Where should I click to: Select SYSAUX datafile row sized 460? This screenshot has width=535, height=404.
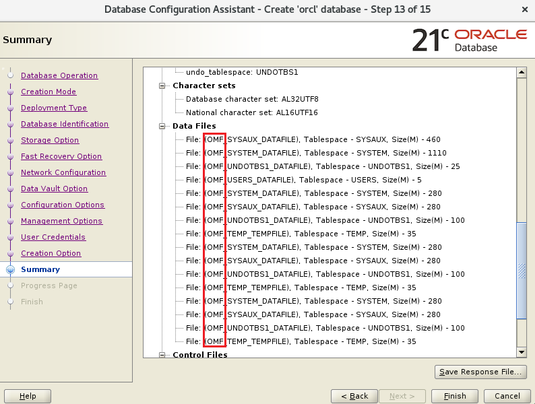point(313,139)
